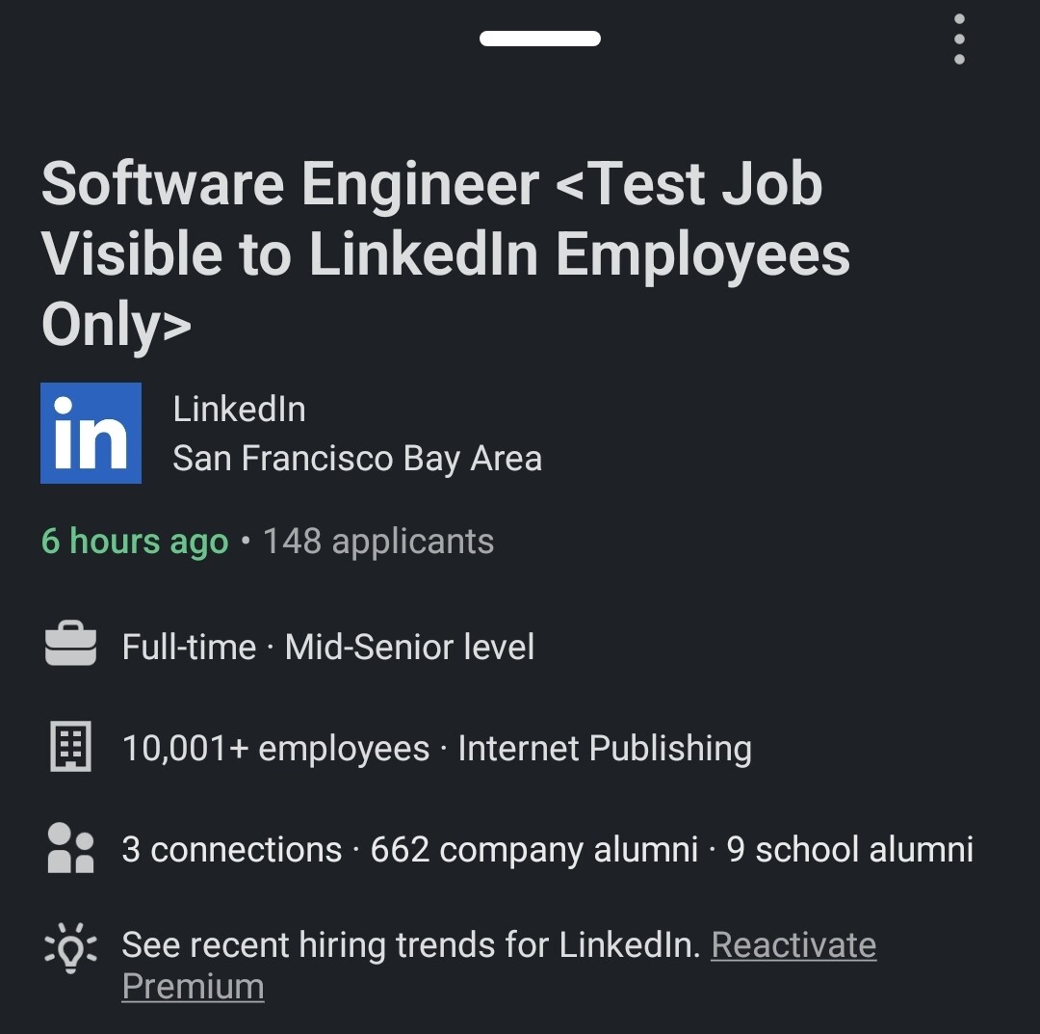The height and width of the screenshot is (1034, 1040).
Task: Tap the lightbulb hiring insights icon
Action: (x=71, y=947)
